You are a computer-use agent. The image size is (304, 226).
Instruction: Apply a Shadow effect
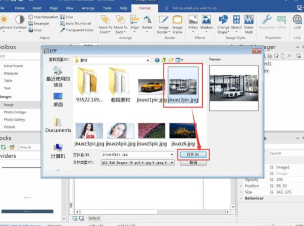click(x=206, y=23)
